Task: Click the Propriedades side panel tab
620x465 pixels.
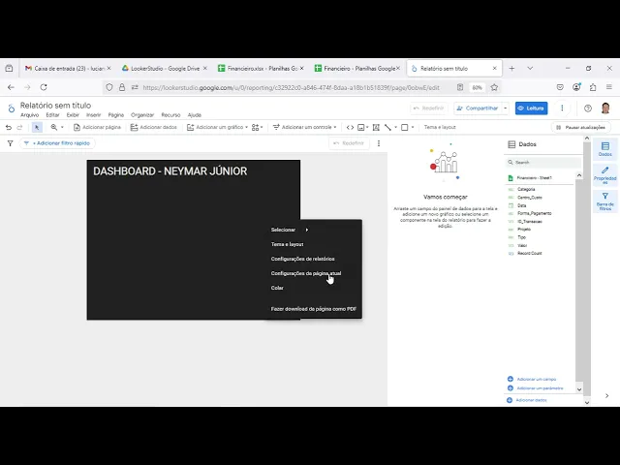Action: click(604, 175)
